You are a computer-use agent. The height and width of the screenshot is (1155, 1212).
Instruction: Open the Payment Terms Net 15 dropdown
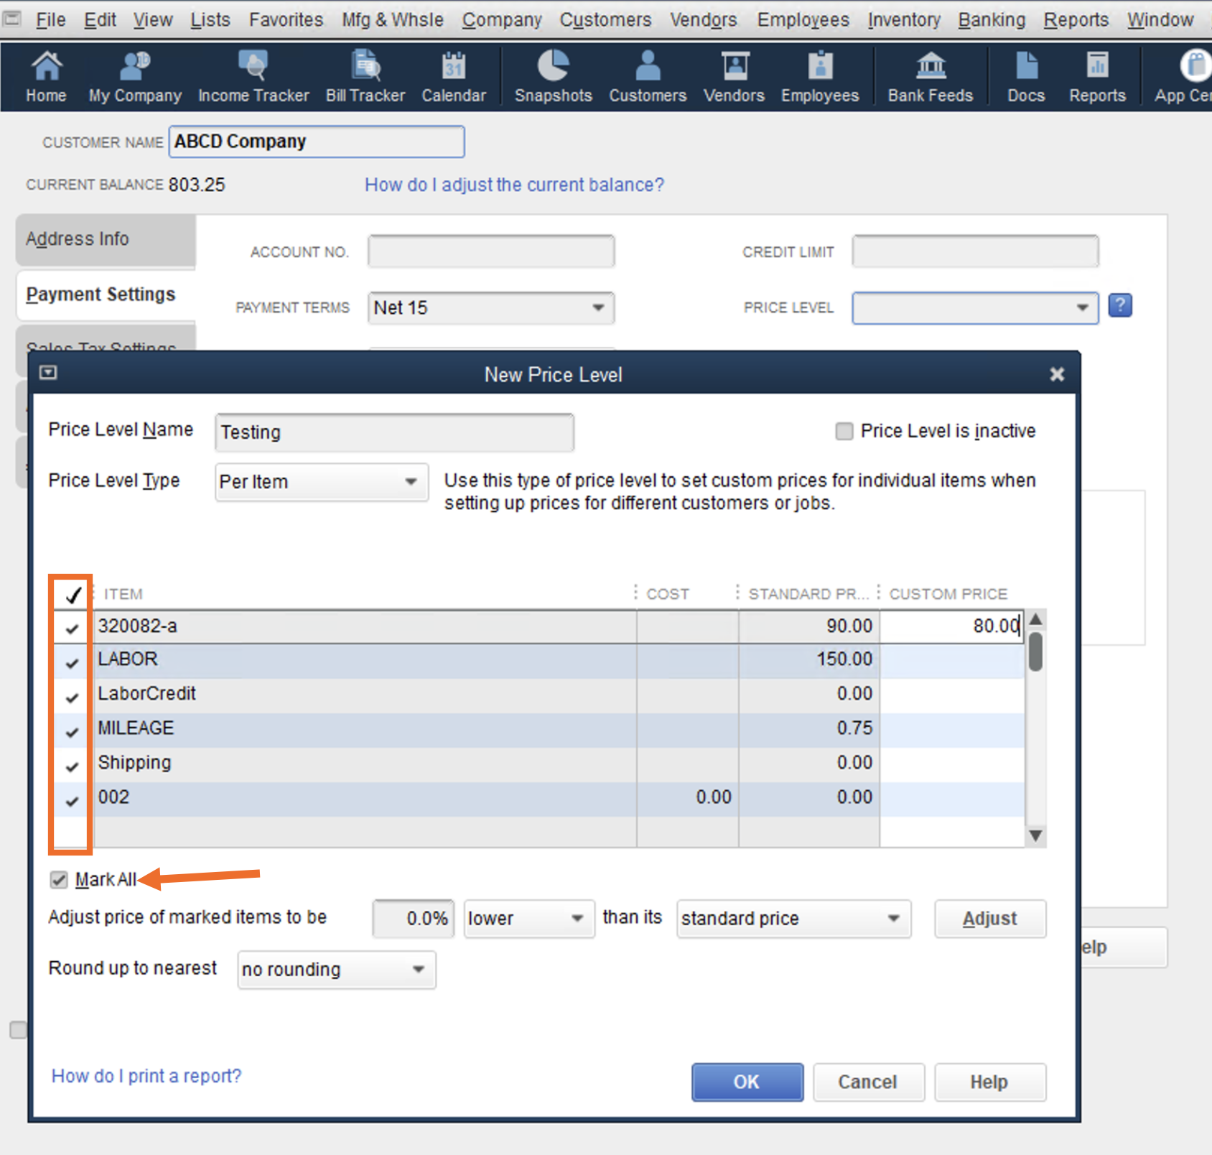[x=597, y=308]
